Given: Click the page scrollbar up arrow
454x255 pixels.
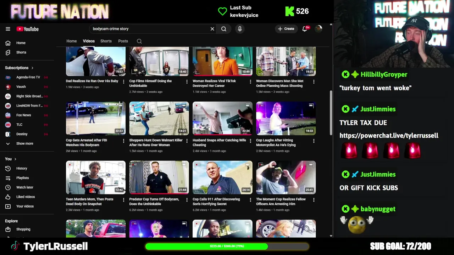Looking at the screenshot, I should click(x=331, y=25).
